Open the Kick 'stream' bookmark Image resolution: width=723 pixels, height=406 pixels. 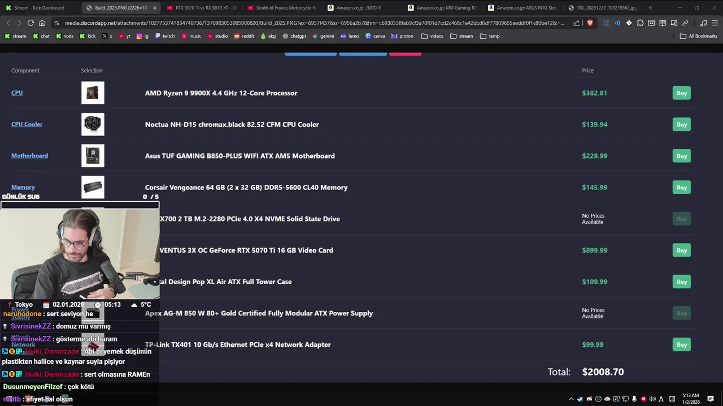[16, 36]
